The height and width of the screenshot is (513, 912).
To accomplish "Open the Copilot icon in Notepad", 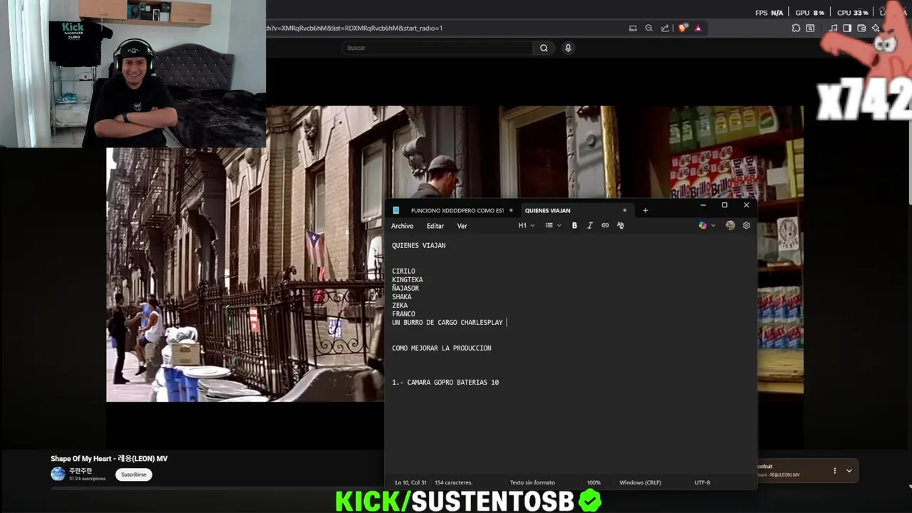I will [x=703, y=226].
